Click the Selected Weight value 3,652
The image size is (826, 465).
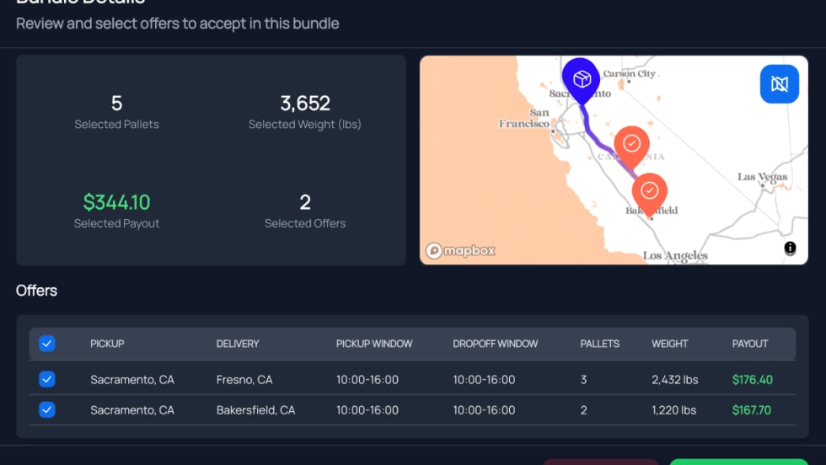click(305, 104)
